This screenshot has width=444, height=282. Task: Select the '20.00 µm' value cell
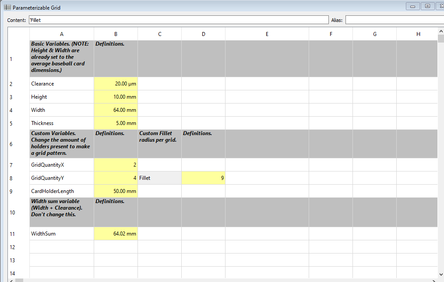click(116, 84)
